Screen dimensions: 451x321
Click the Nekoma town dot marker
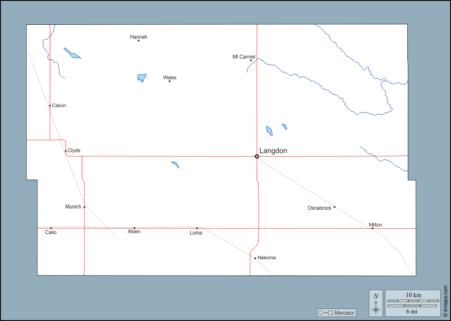[255, 258]
